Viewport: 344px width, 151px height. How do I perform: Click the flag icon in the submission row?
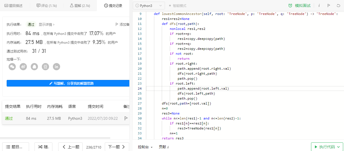coord(126,118)
